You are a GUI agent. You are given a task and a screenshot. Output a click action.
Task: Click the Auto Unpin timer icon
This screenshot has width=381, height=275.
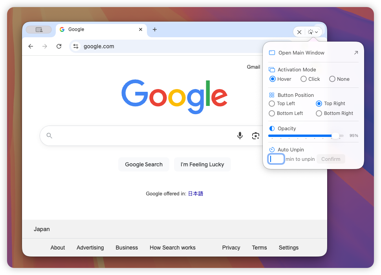pos(272,149)
